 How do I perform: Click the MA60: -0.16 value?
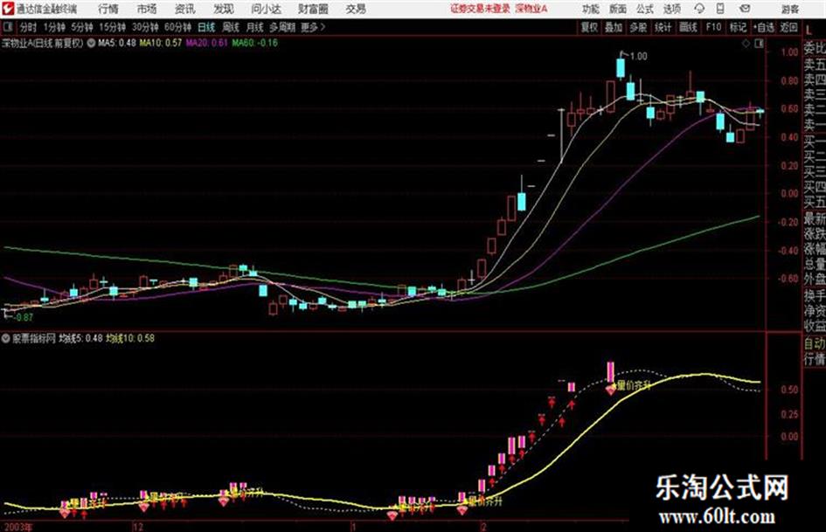coord(254,43)
